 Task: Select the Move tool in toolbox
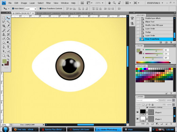click(x=8, y=18)
